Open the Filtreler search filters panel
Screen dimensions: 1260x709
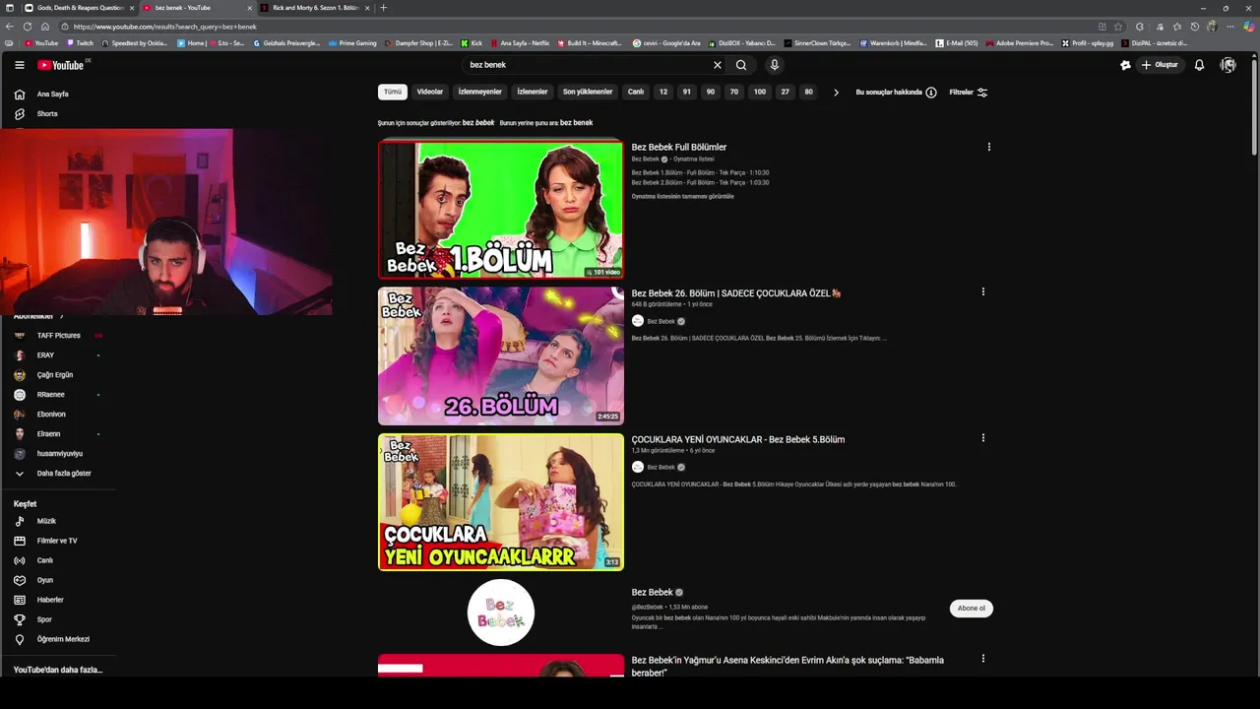[969, 93]
